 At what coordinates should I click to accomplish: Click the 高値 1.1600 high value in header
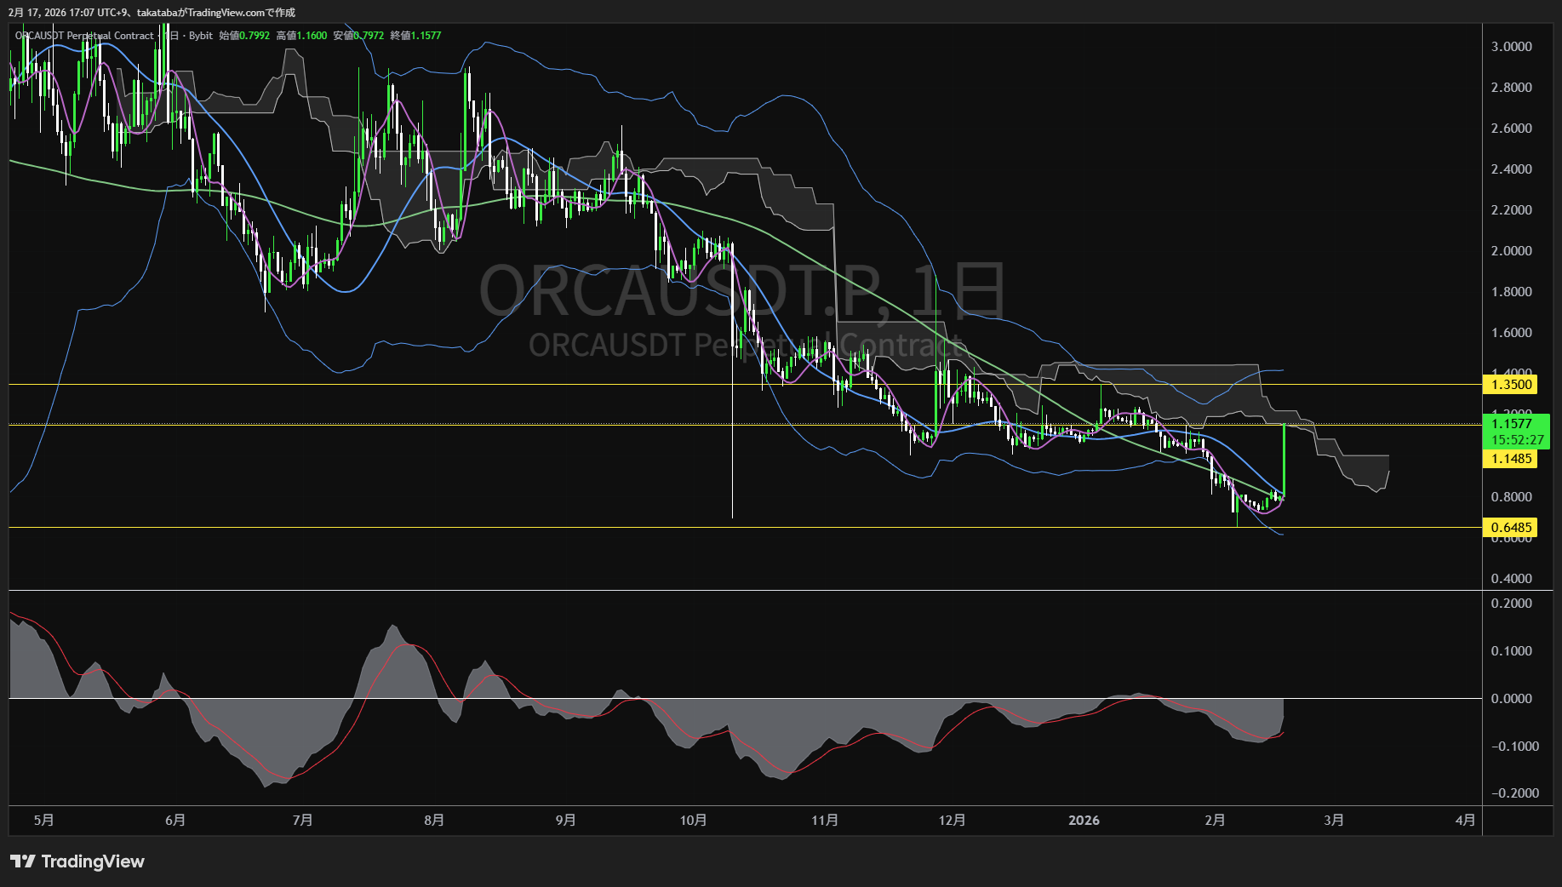point(302,36)
